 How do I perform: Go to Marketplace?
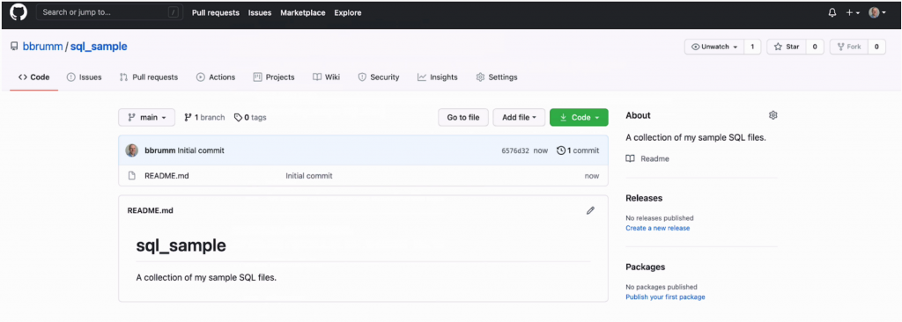point(303,12)
